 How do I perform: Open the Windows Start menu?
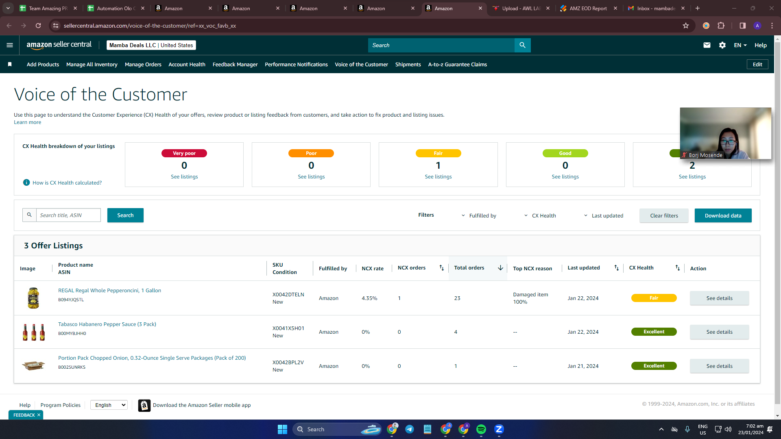282,429
